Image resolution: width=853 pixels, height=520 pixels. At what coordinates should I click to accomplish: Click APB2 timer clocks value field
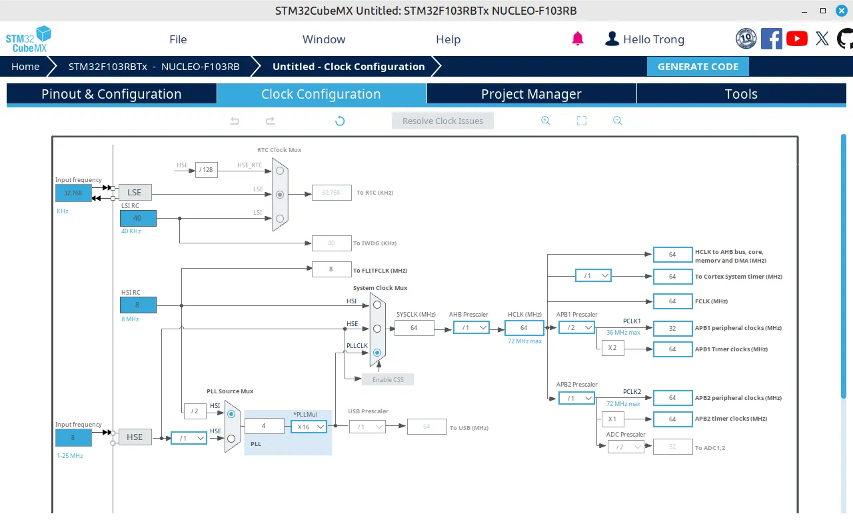[672, 419]
